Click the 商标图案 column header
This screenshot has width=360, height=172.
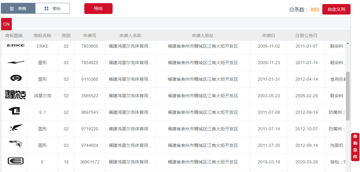click(14, 36)
